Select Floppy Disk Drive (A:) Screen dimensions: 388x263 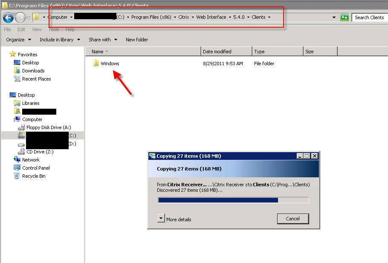coord(49,127)
